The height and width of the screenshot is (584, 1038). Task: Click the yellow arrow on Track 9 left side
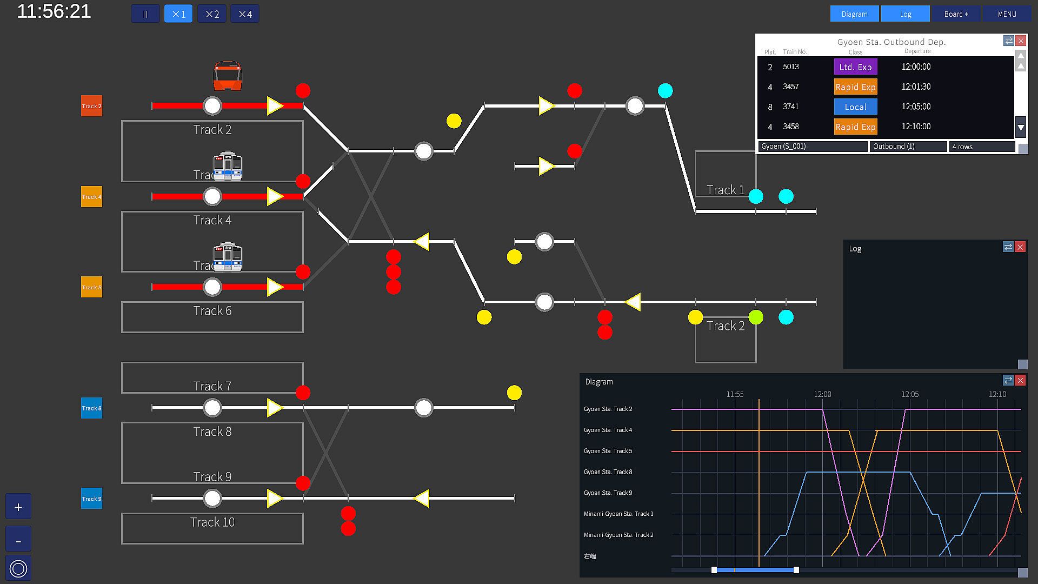pos(275,498)
